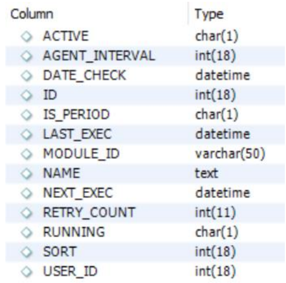
Task: Select the diamond icon for DATE_CHECK
Action: (26, 75)
